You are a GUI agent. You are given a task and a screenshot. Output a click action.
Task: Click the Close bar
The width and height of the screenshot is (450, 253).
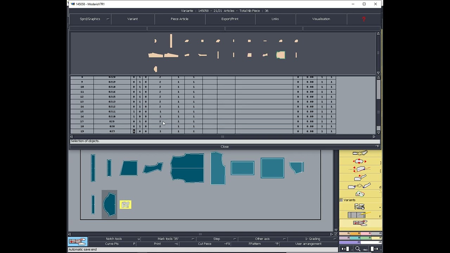click(225, 147)
